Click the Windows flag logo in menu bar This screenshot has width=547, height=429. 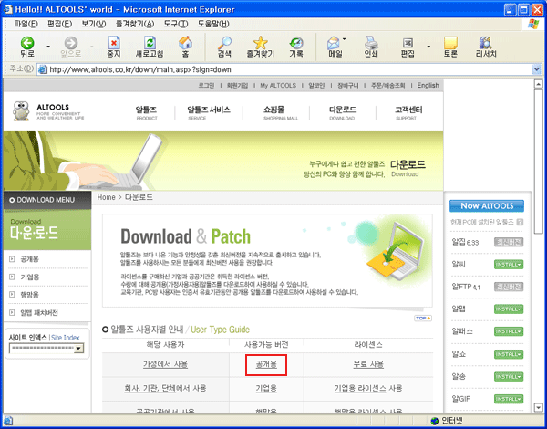point(533,24)
